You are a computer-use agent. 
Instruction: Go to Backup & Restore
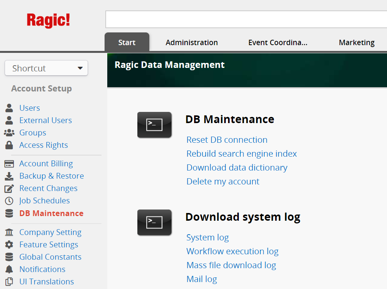tap(52, 176)
